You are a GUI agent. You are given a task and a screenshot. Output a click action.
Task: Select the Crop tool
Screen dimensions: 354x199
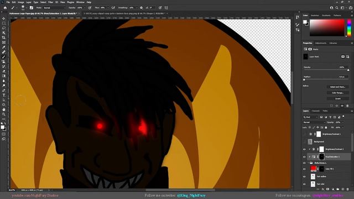pyautogui.click(x=4, y=38)
